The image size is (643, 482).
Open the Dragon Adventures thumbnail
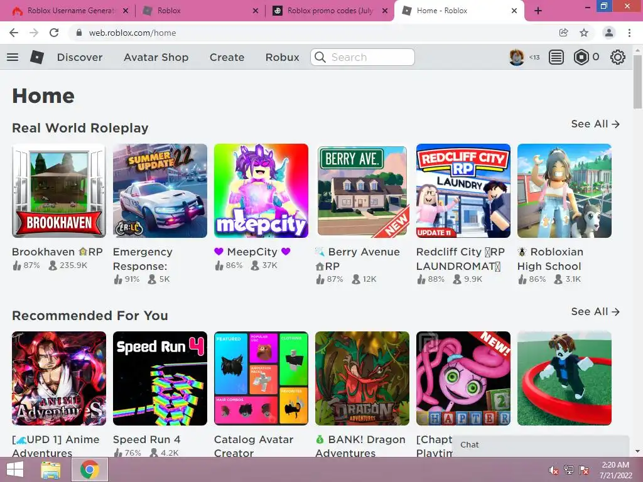click(362, 378)
